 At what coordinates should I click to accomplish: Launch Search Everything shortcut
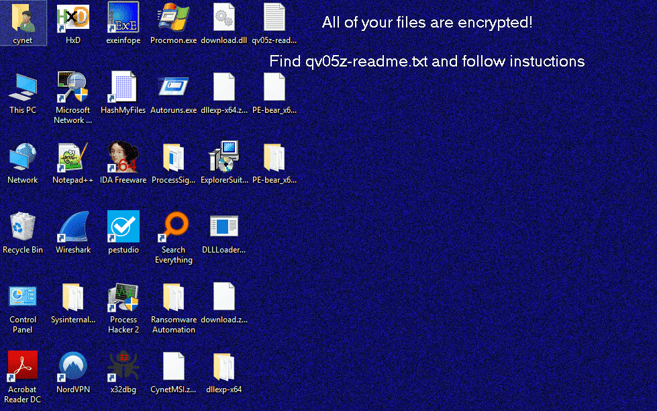[173, 227]
